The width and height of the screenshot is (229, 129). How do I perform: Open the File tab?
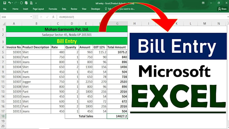5,9
